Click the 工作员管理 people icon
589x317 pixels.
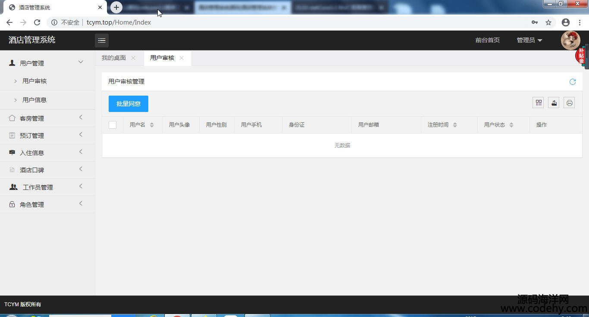pos(13,187)
